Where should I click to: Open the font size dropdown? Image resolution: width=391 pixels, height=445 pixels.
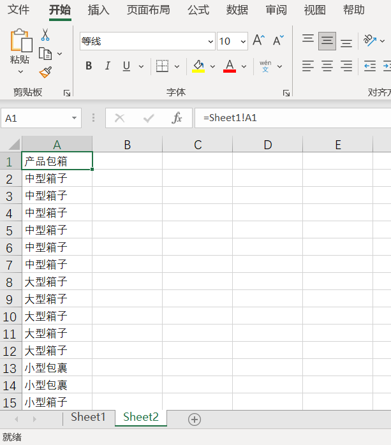pyautogui.click(x=243, y=41)
